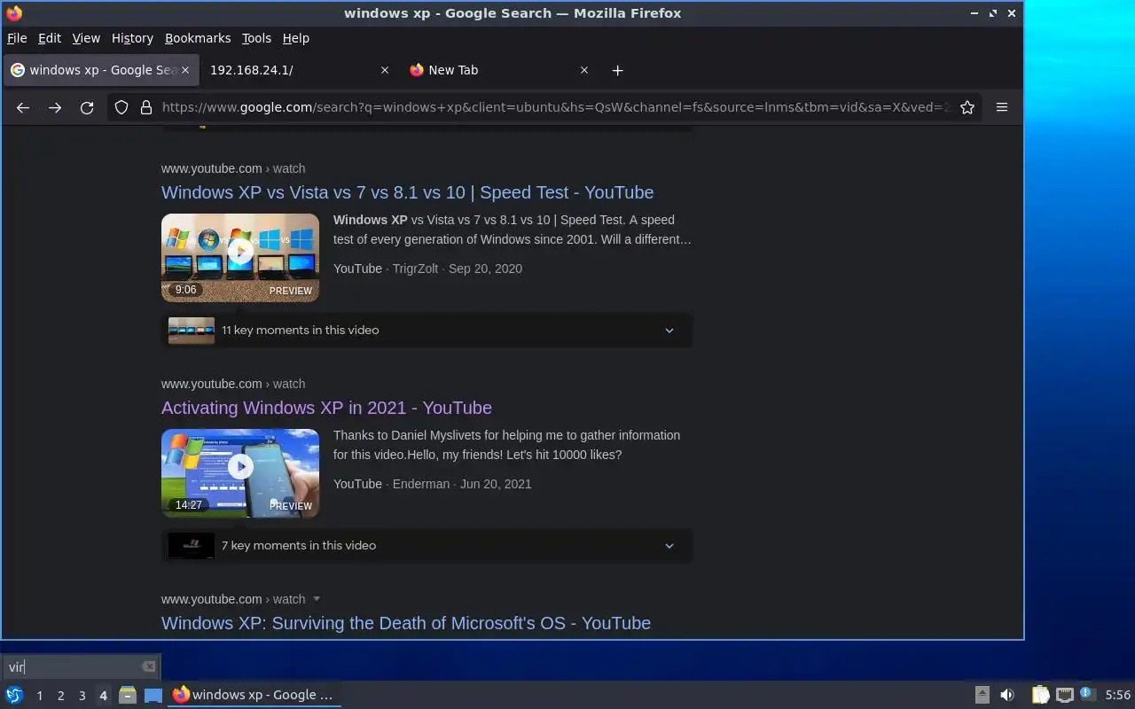Clear the 'vir' launcher search text
Viewport: 1135px width, 709px height.
pos(149,666)
